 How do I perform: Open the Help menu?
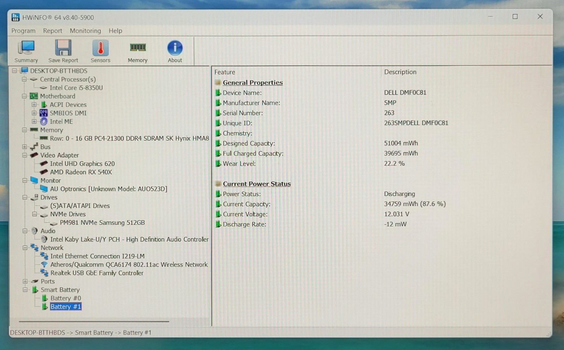(x=115, y=31)
